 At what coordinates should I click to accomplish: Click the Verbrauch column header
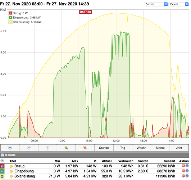(126, 161)
